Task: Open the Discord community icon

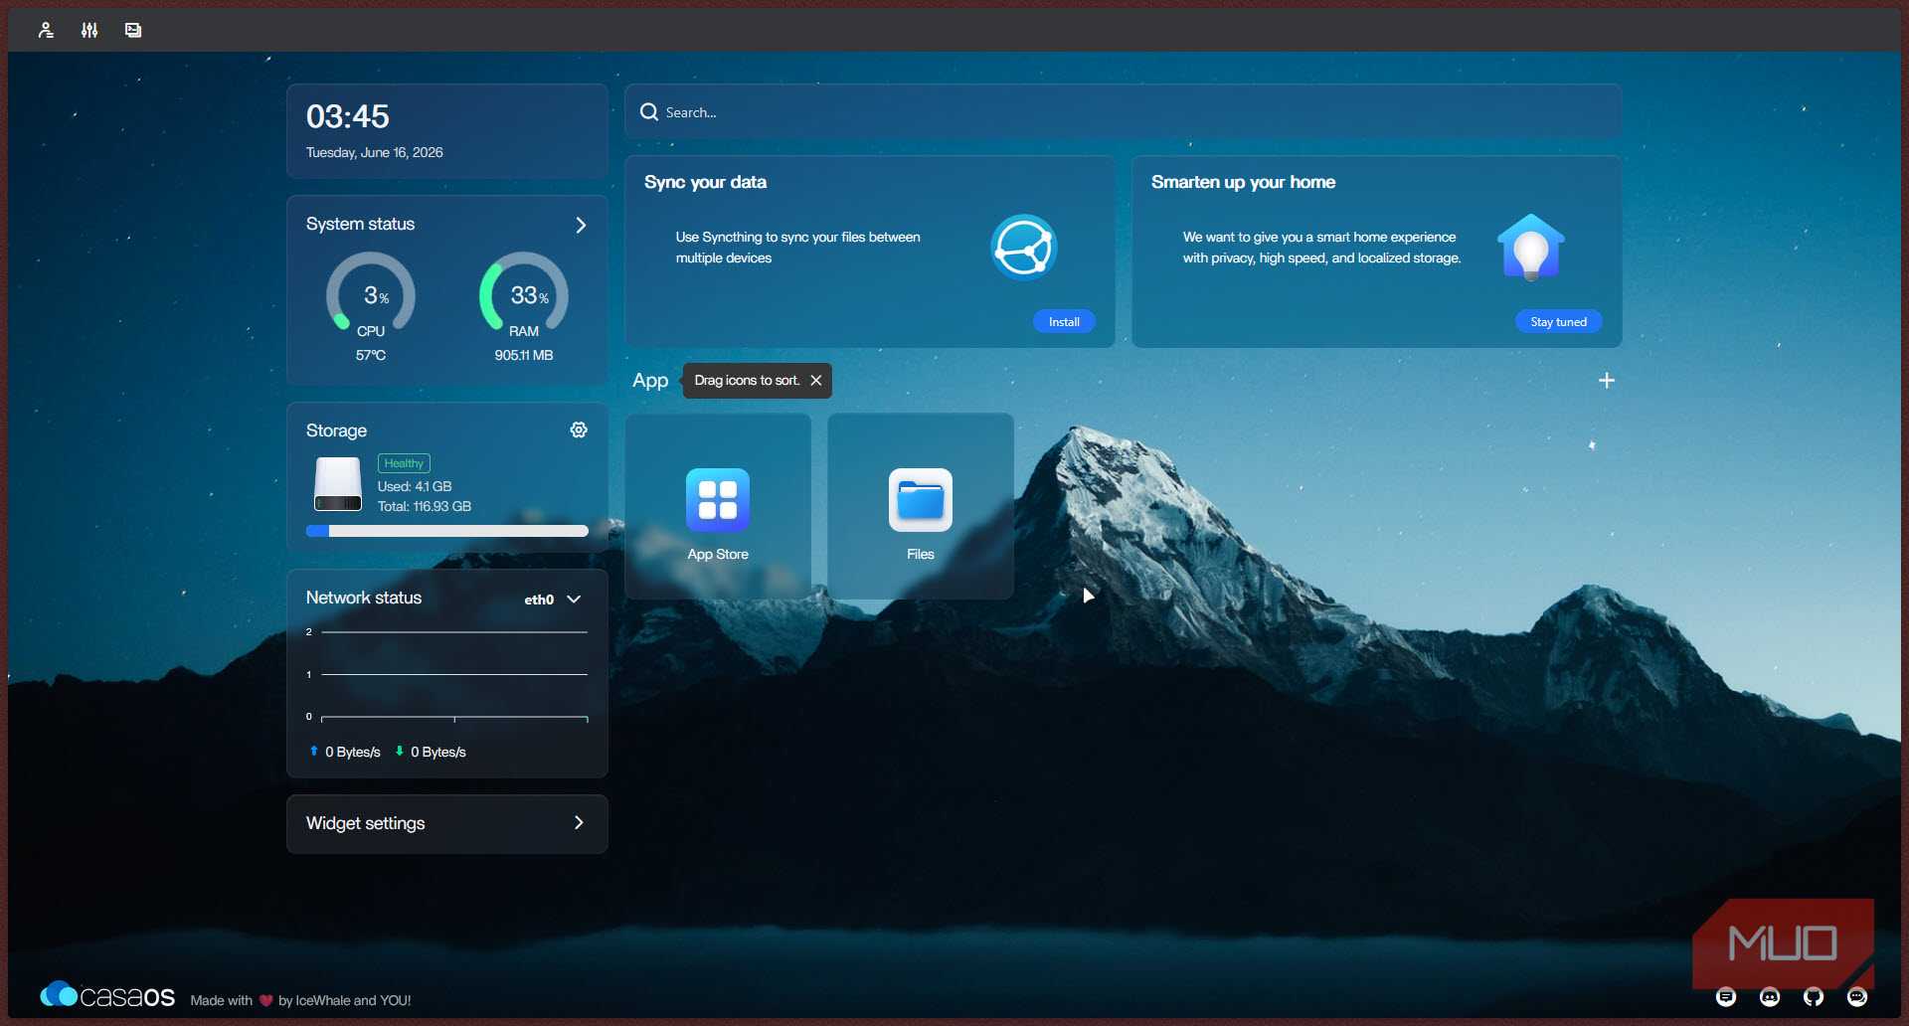Action: (x=1770, y=997)
